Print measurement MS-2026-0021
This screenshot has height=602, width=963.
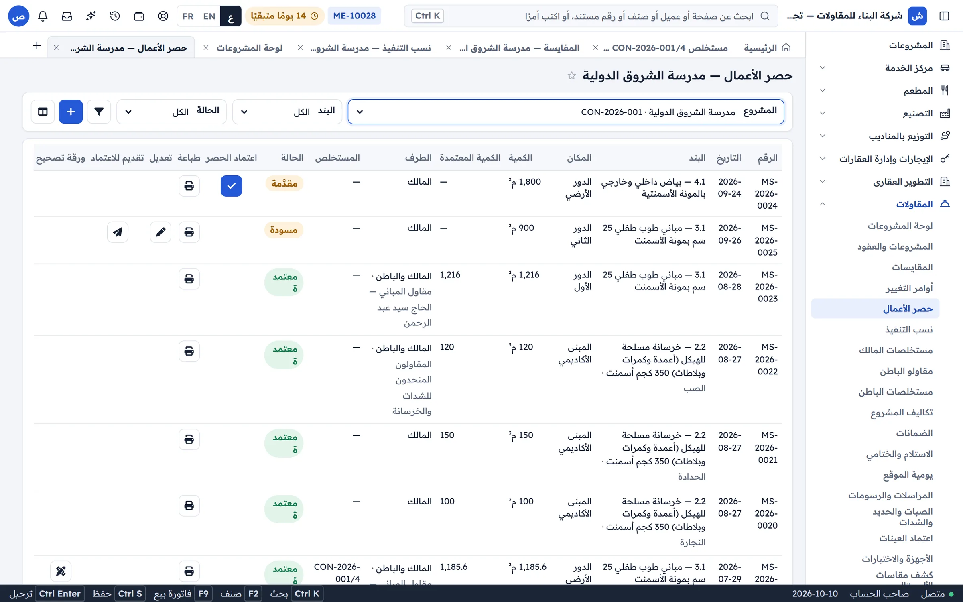[x=189, y=439]
